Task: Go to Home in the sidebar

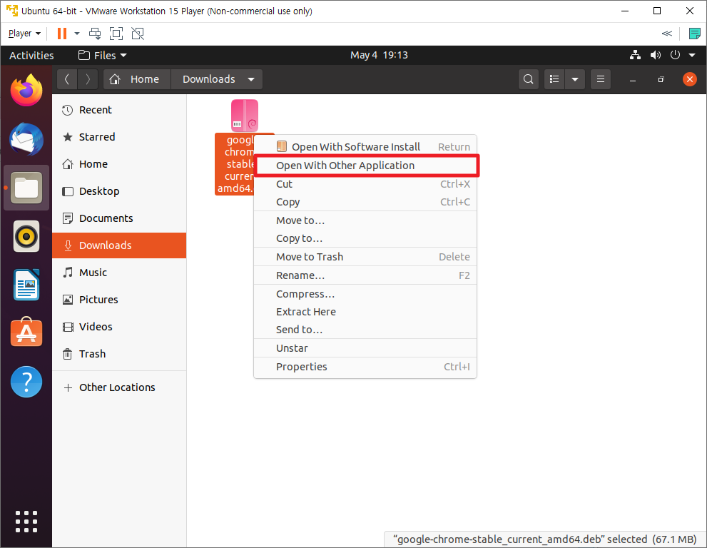Action: 119,163
